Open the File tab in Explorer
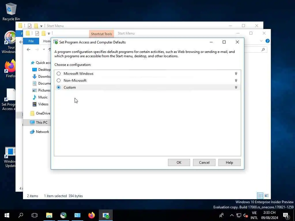This screenshot has width=295, height=221. [31, 41]
